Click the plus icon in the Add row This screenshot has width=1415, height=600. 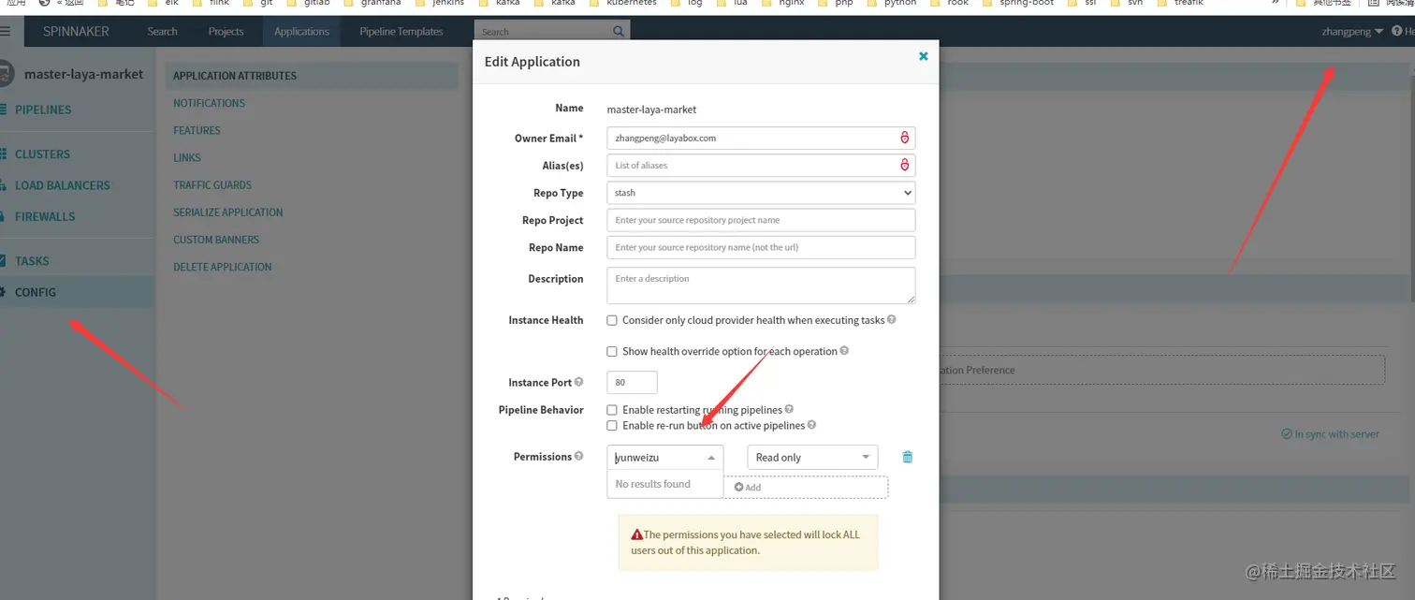pyautogui.click(x=738, y=487)
